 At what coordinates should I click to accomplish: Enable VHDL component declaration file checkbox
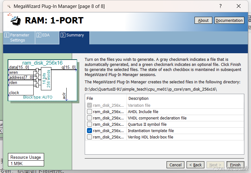pyautogui.click(x=89, y=118)
